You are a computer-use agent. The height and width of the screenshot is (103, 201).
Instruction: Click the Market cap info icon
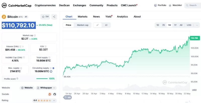click(35, 35)
